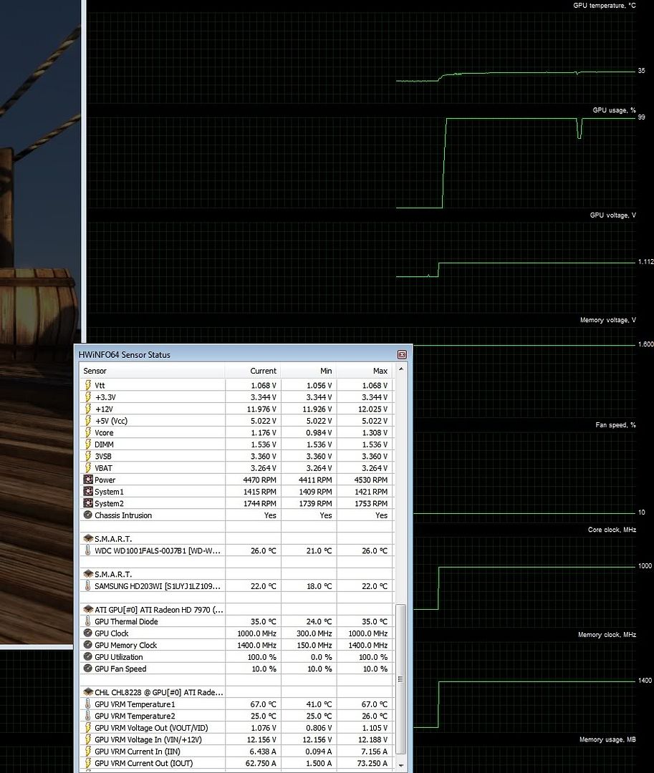Click the GPU voltage, V graph label
This screenshot has width=654, height=773.
tap(613, 215)
